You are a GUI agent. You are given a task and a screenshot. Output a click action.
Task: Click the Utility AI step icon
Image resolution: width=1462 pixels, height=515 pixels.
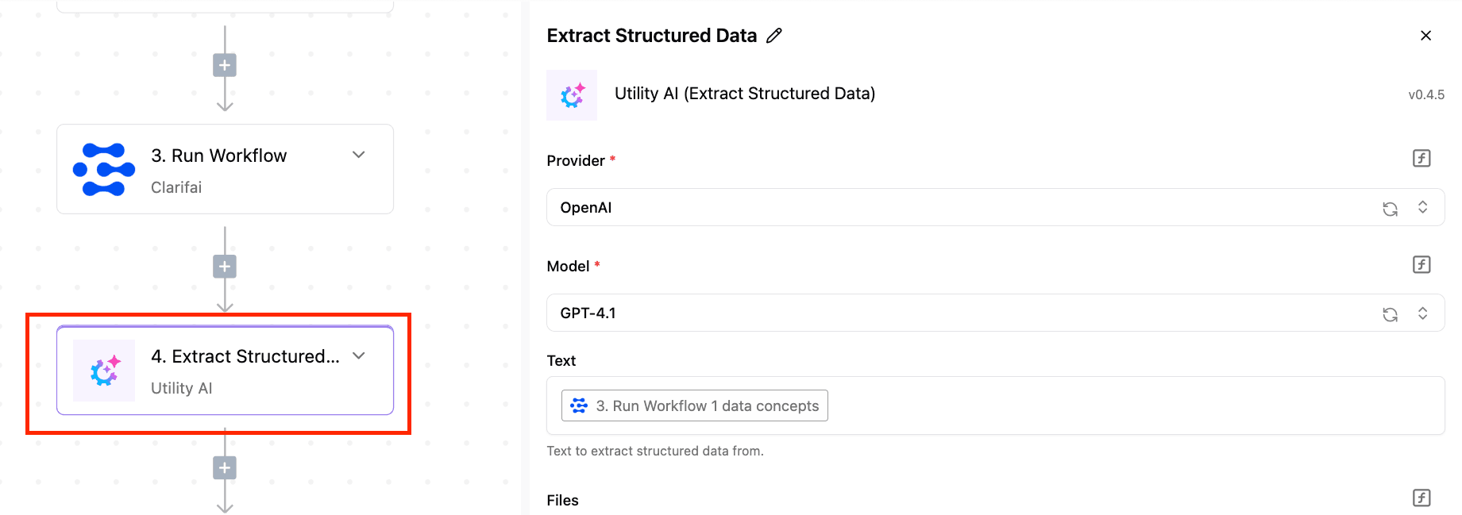click(104, 371)
